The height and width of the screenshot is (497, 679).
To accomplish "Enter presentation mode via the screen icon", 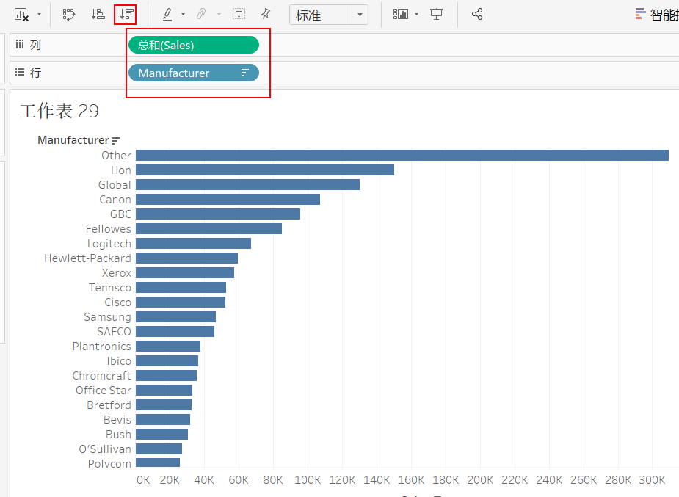I will tap(437, 14).
